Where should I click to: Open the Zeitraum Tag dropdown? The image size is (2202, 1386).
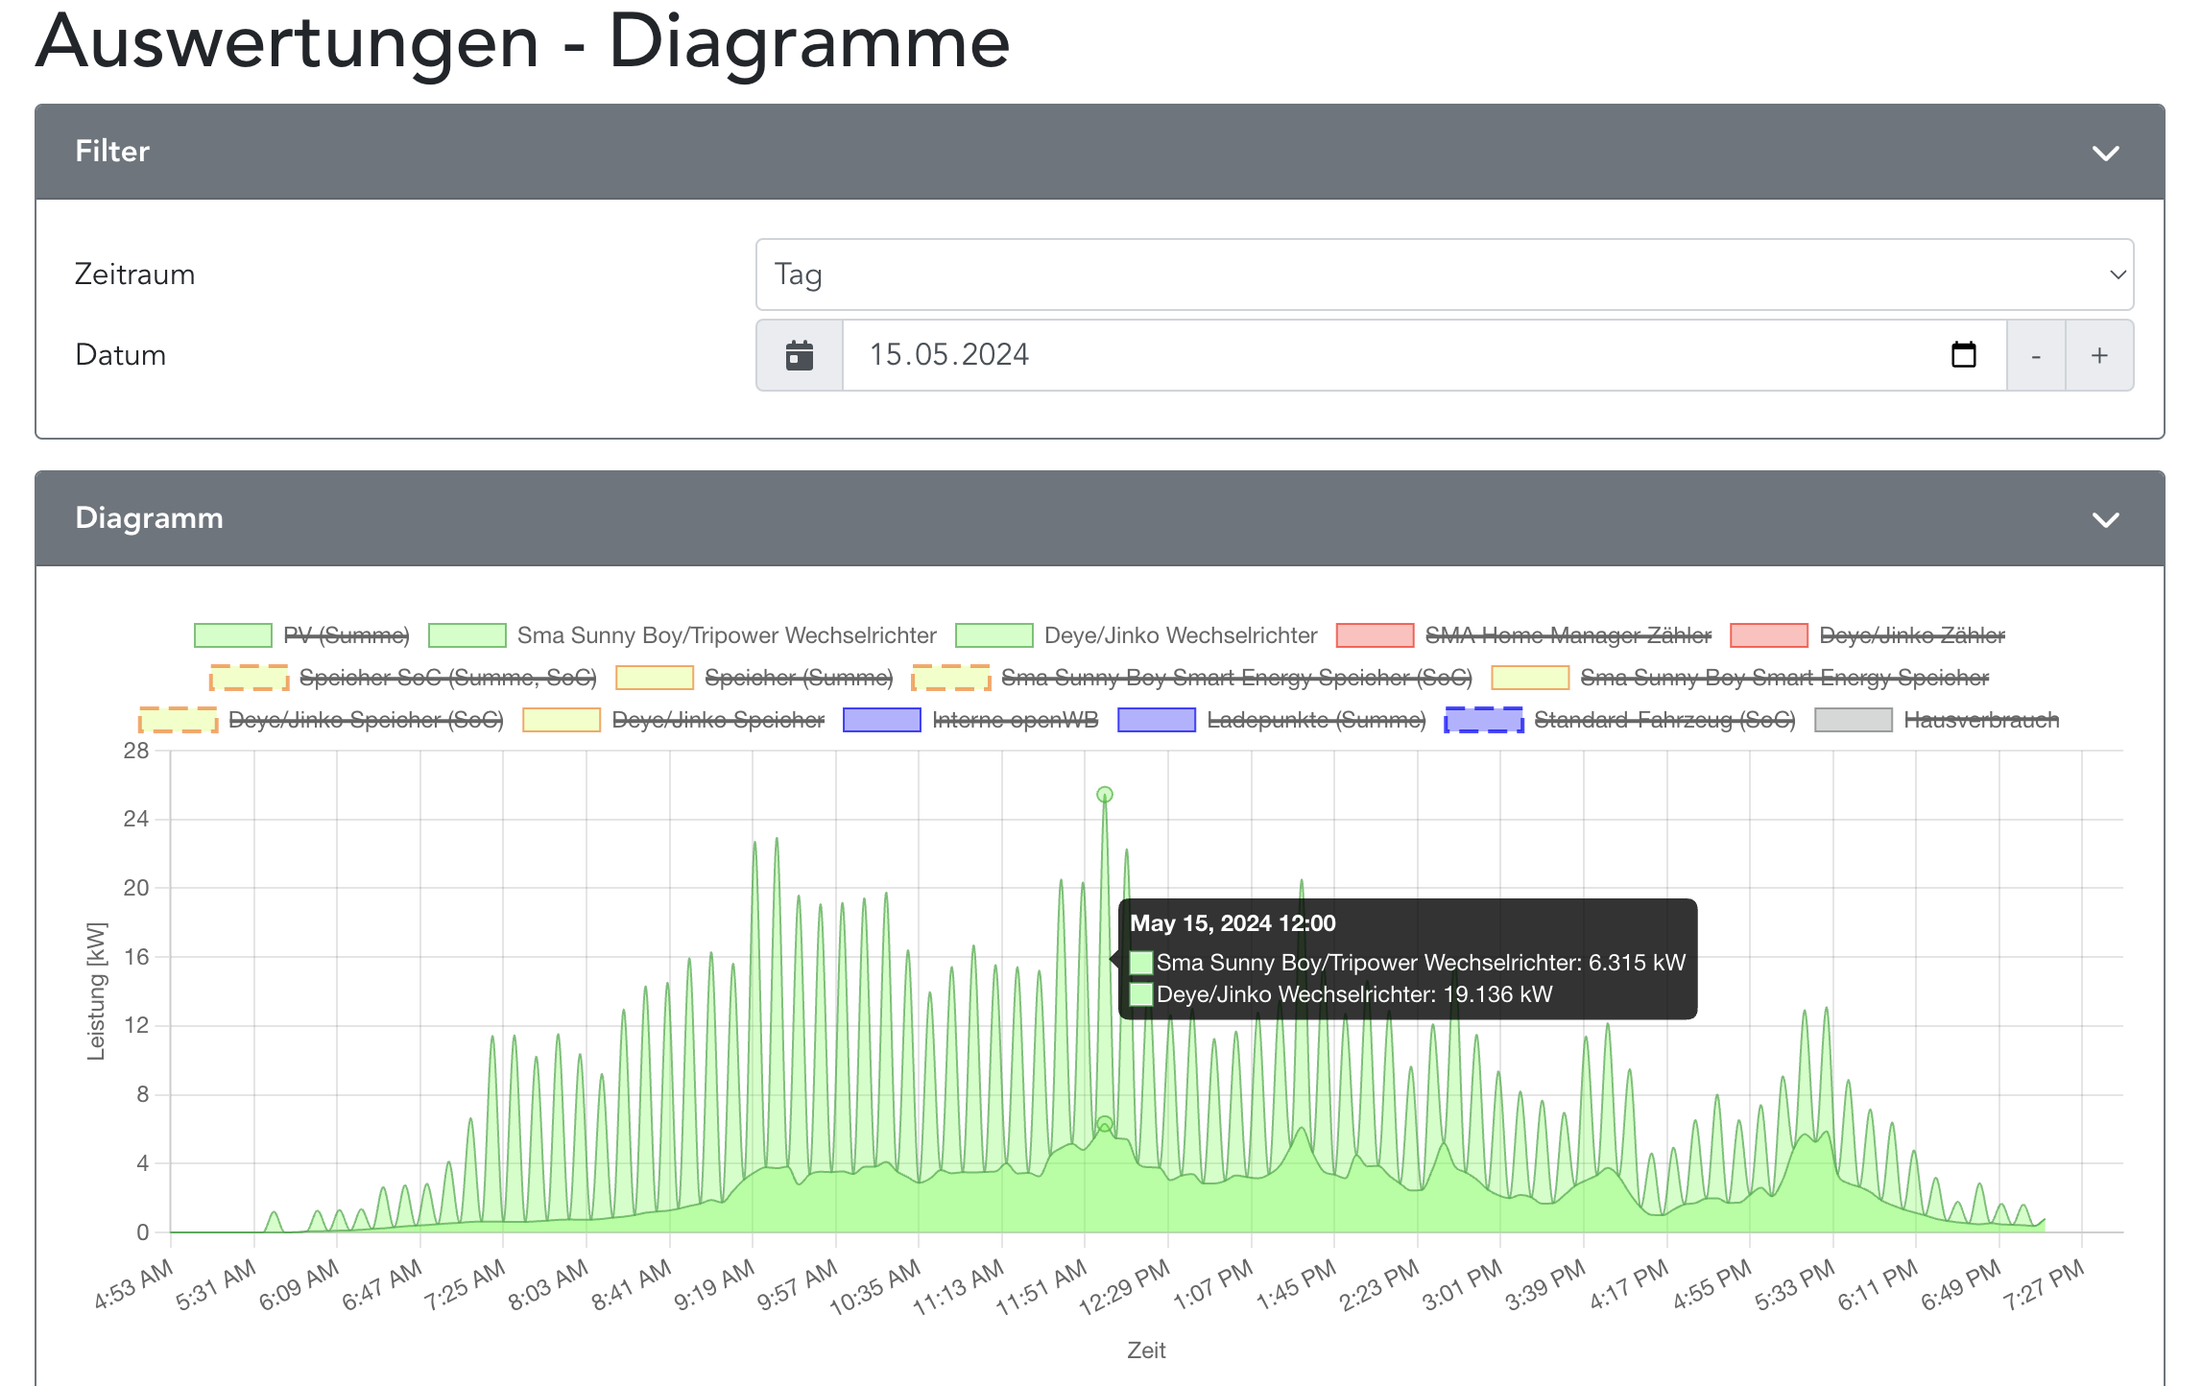1444,275
